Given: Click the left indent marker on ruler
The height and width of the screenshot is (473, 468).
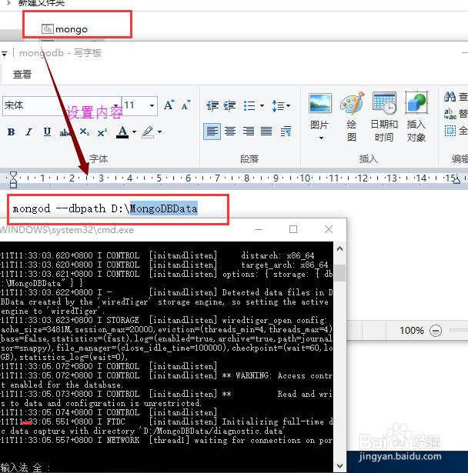Looking at the screenshot, I should tap(13, 180).
